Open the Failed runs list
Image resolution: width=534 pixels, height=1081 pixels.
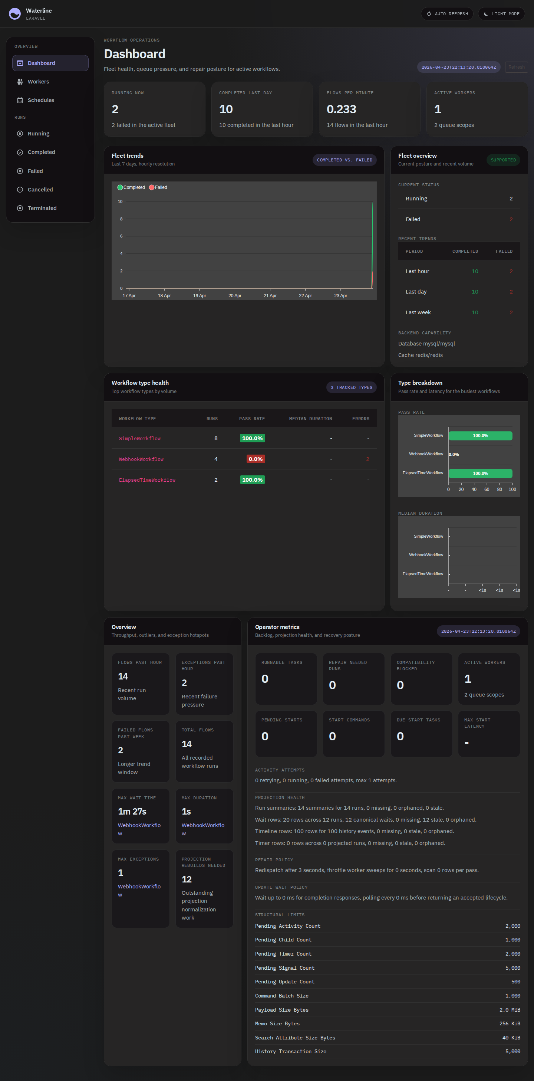[x=50, y=171]
